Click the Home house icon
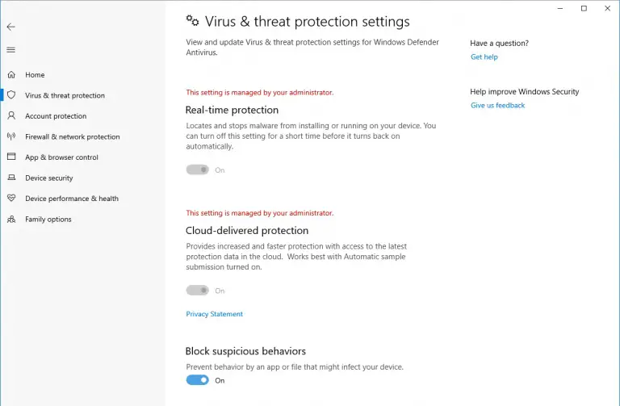The height and width of the screenshot is (406, 620). pos(11,75)
